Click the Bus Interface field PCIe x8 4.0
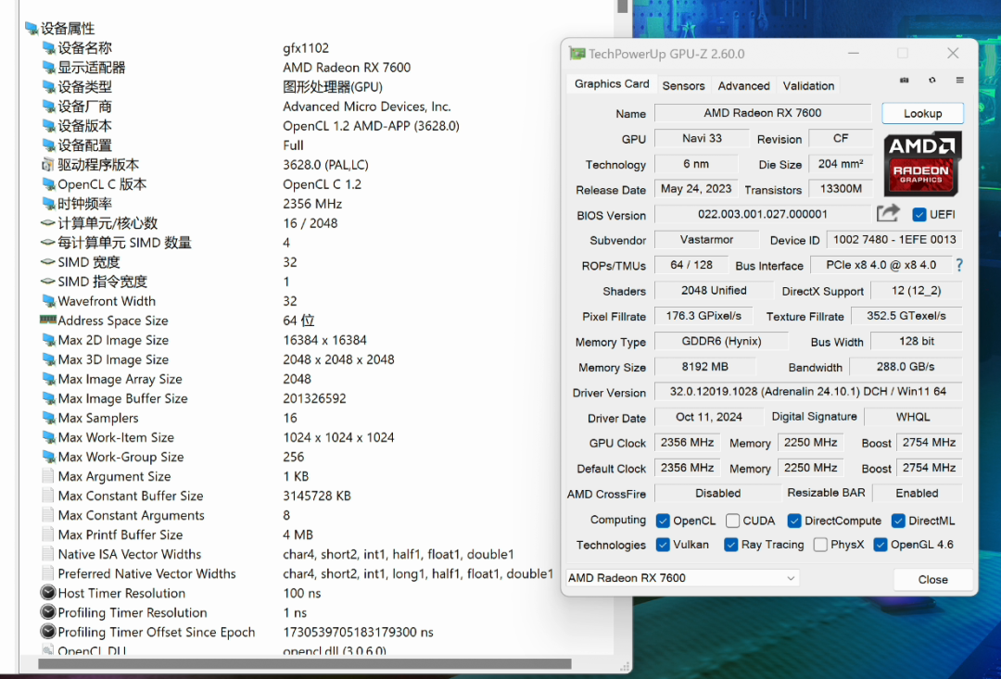 click(x=881, y=265)
